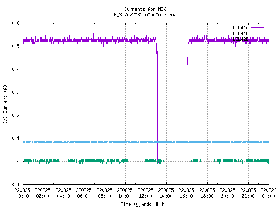Click the 0.3 y-axis tick label
Screen dimensions: 277x208
point(16,92)
